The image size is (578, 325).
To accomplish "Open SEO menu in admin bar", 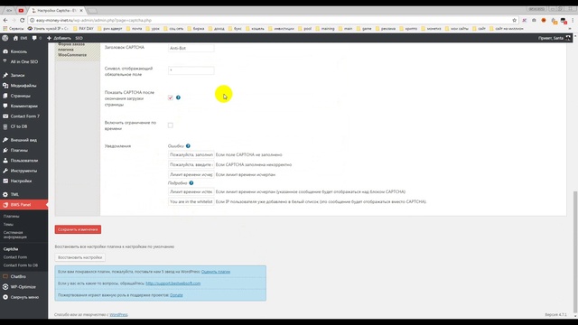I will [x=79, y=38].
